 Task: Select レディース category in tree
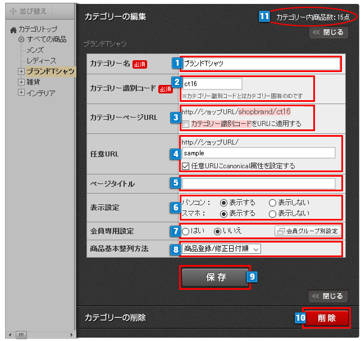coord(41,61)
